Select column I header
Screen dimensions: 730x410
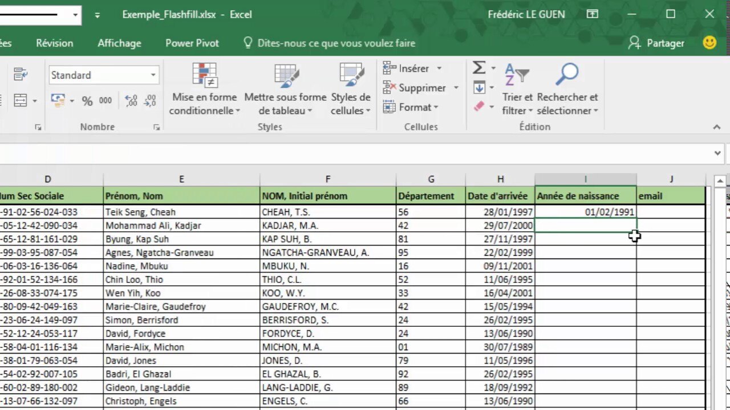(x=585, y=179)
